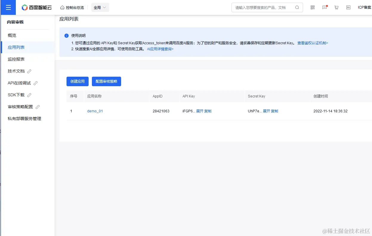Select 应用列表 in the sidebar
This screenshot has height=236, width=372.
pos(27,47)
